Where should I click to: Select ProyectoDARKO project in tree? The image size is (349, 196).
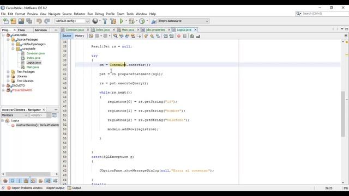[22, 90]
